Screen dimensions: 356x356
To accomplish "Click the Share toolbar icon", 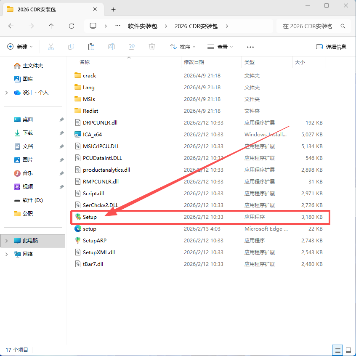I will click(x=132, y=47).
